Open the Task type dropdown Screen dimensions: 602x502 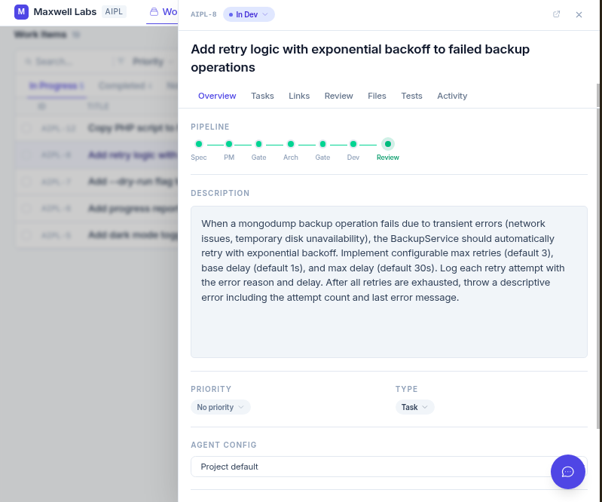click(x=414, y=407)
